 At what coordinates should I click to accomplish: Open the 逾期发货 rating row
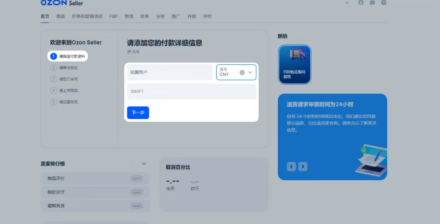tap(95, 206)
